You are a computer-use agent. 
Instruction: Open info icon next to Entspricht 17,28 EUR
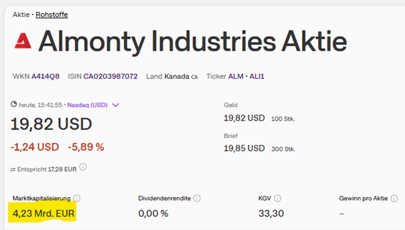(83, 167)
